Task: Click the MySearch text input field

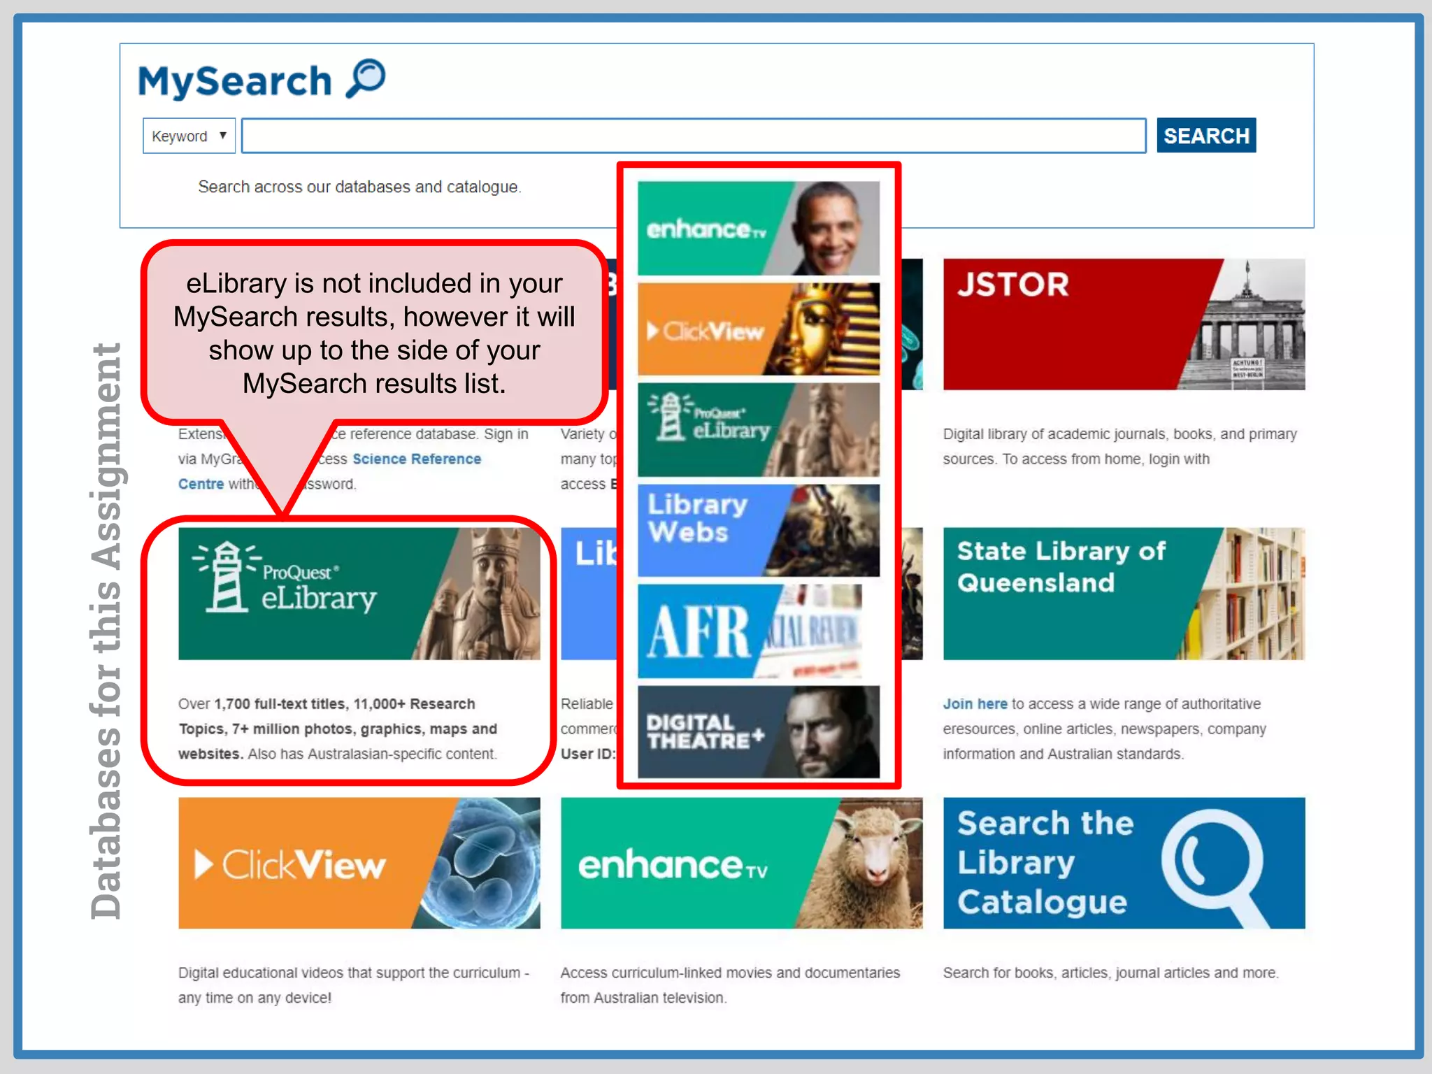Action: 694,136
